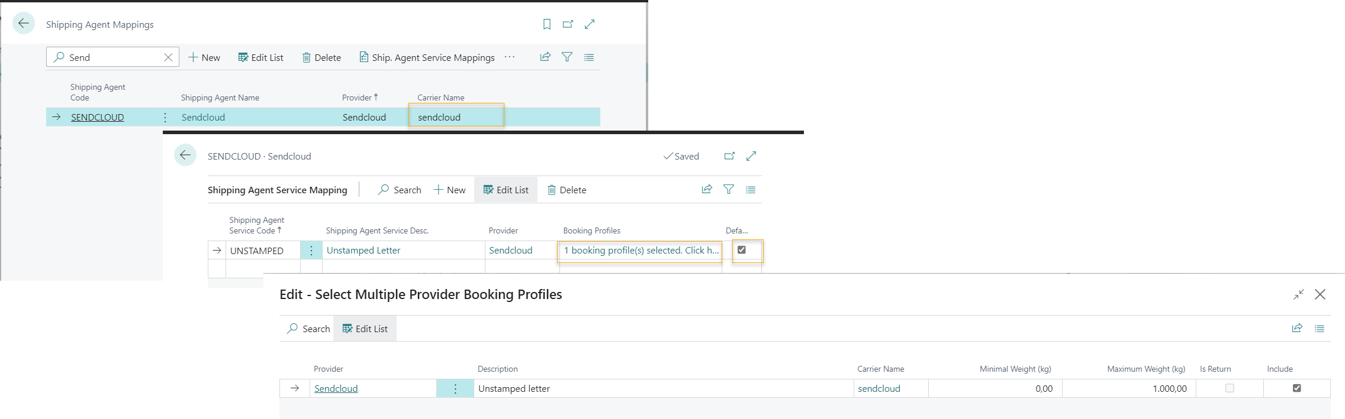The width and height of the screenshot is (1345, 419).
Task: Select Maximum Weight value 1.000,00
Action: tap(1129, 388)
